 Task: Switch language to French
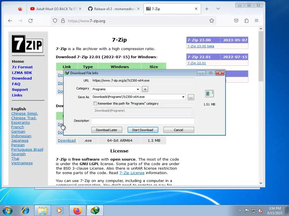click(x=17, y=127)
